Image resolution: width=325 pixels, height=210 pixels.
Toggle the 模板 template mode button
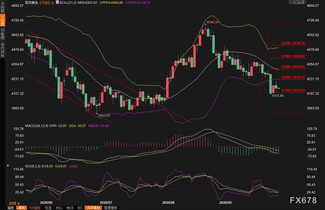(x=21, y=208)
